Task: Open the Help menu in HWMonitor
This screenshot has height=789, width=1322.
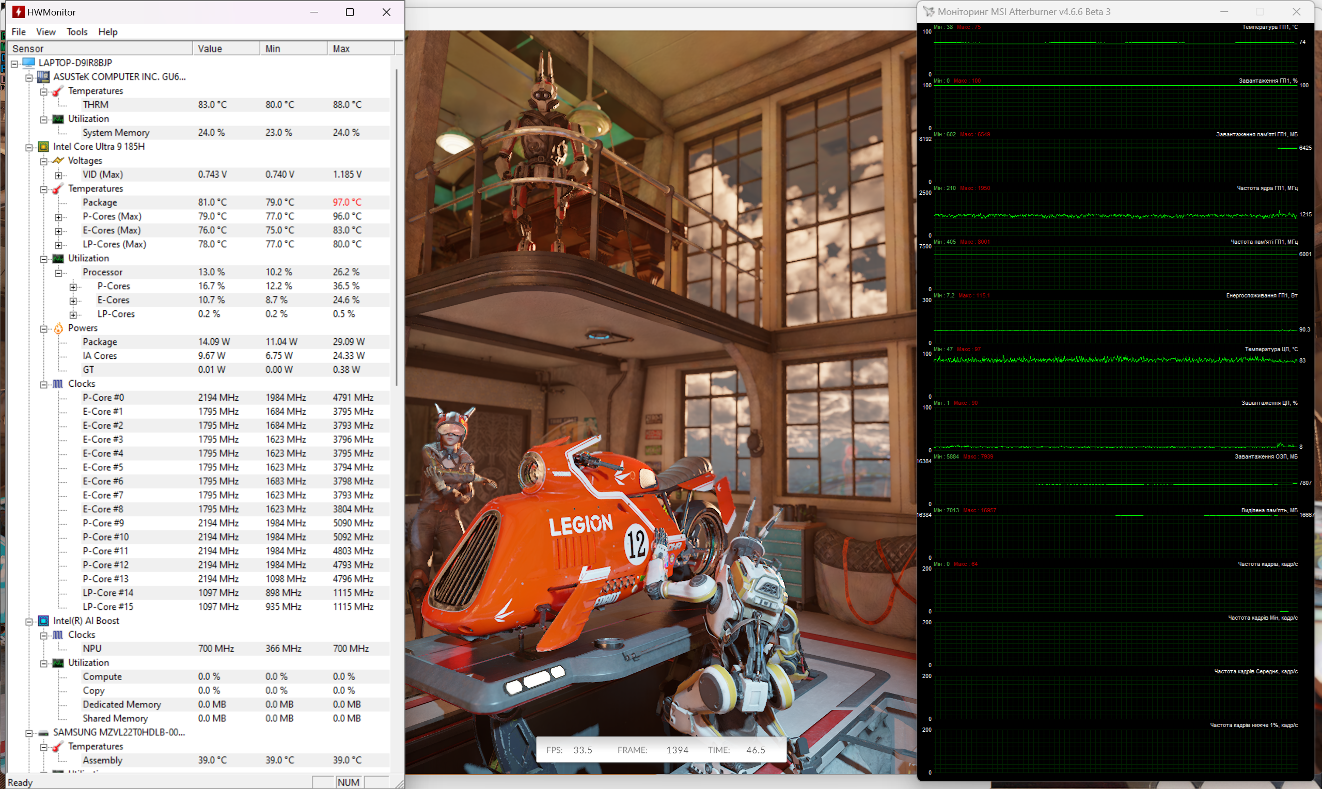Action: (108, 32)
